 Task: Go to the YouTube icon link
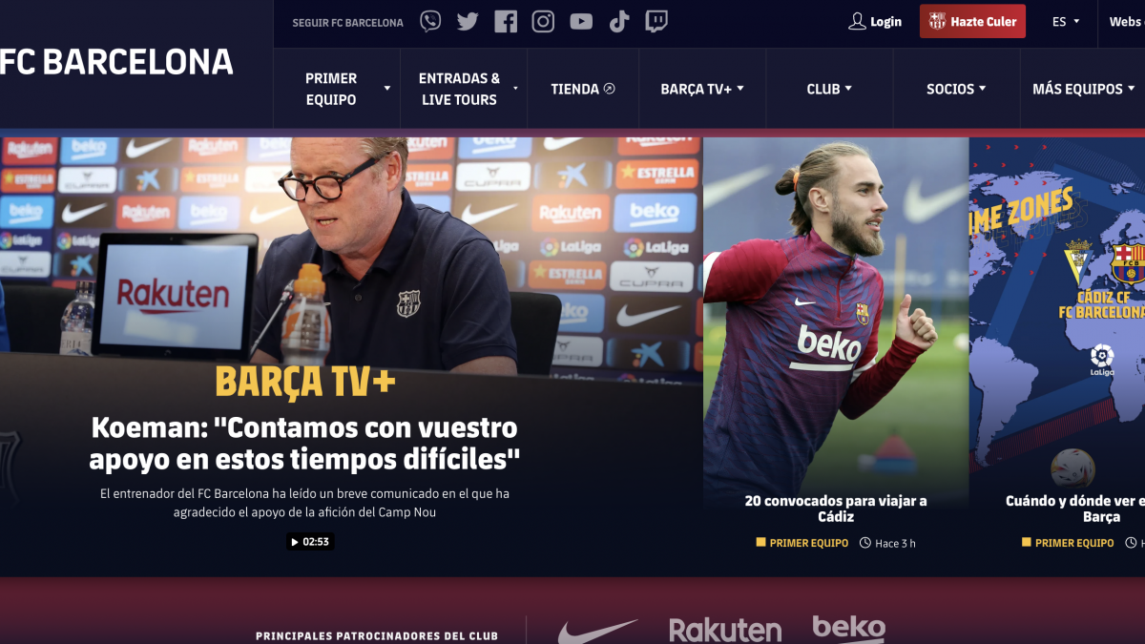581,21
